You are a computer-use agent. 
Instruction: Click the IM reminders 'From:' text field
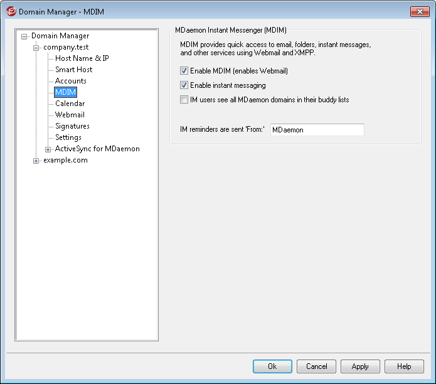coord(317,130)
